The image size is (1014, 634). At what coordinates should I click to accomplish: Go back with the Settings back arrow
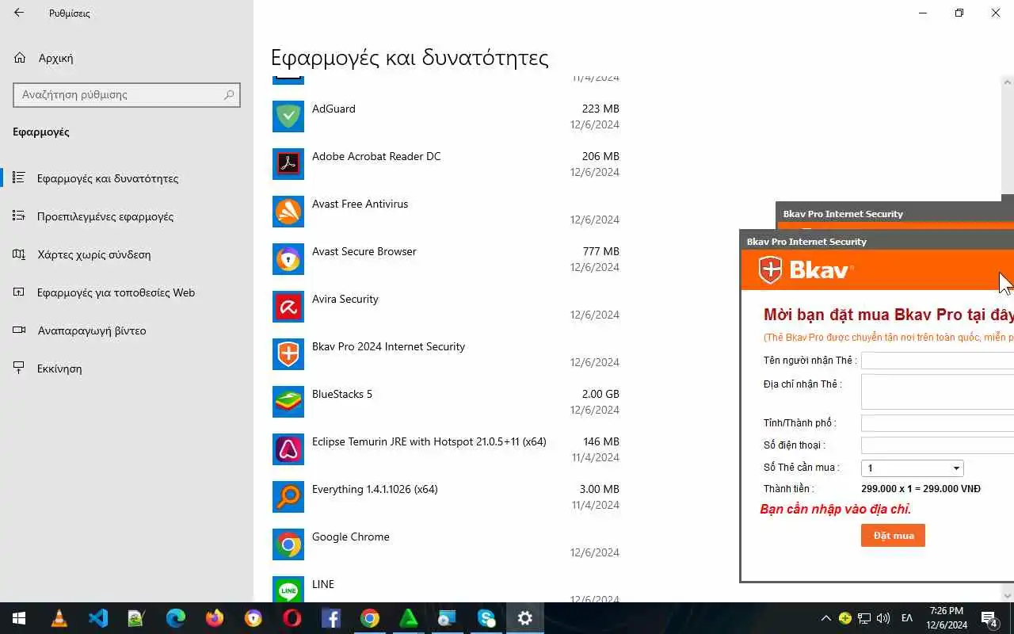[x=19, y=13]
